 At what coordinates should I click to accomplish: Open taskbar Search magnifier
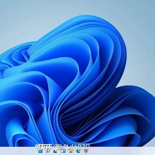tap(48, 151)
